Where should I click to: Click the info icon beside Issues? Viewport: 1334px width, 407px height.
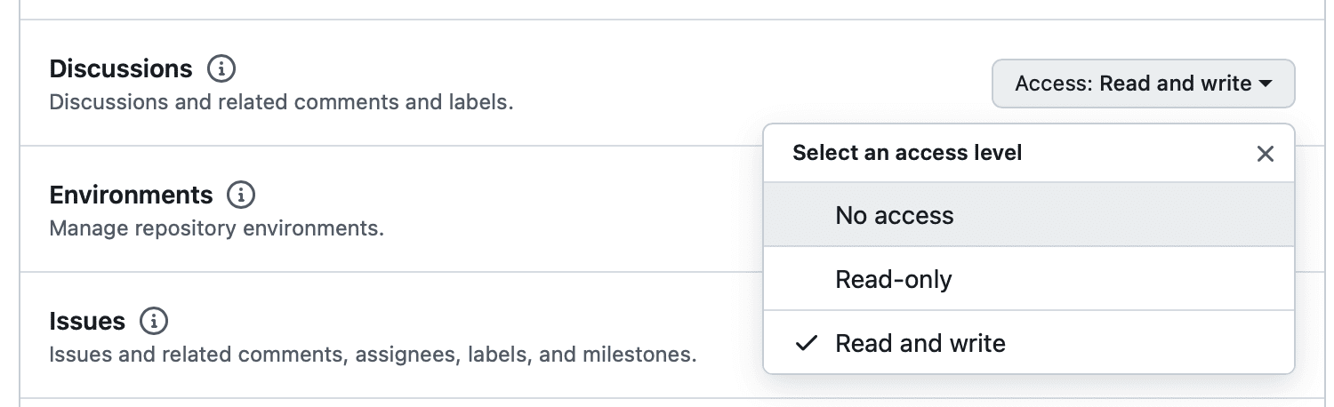pos(154,320)
